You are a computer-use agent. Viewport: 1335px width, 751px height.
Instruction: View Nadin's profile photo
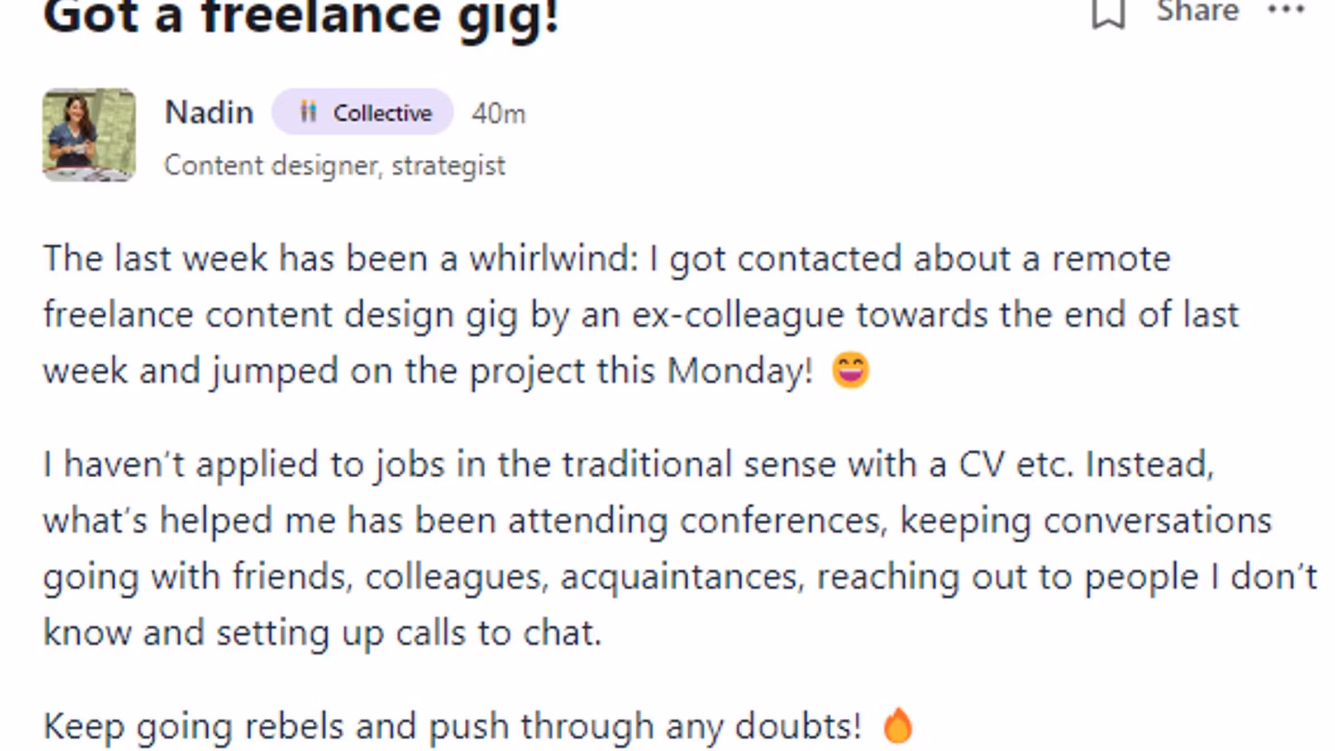[x=89, y=135]
